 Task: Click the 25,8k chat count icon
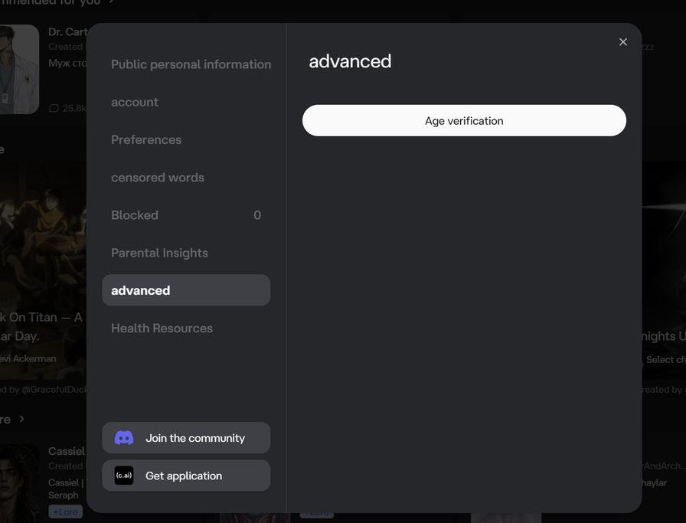point(54,108)
